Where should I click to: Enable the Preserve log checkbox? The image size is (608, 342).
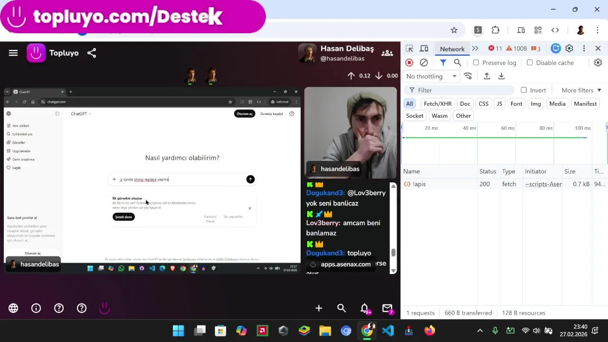pos(476,63)
